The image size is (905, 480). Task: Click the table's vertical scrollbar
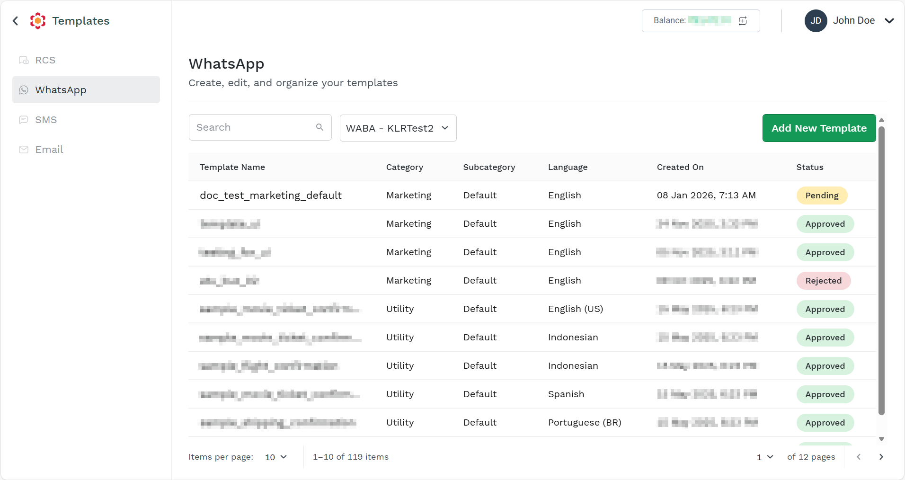[x=881, y=271]
